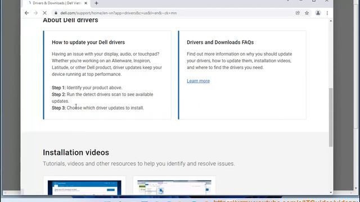Bookmark this page with the star icon
The width and height of the screenshot is (360, 202).
307,13
